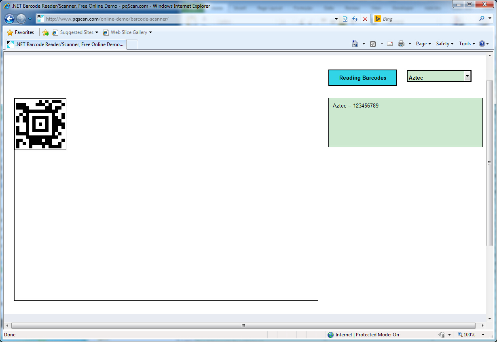
Task: Click the status bar security report icon
Action: click(442, 335)
